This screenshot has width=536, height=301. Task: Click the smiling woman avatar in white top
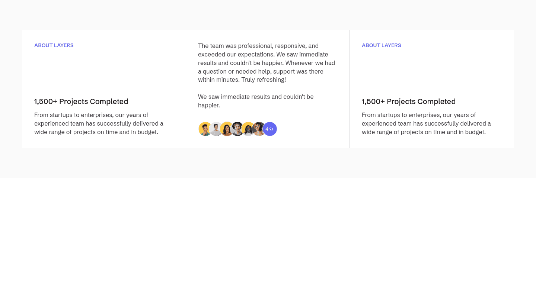pos(248,129)
